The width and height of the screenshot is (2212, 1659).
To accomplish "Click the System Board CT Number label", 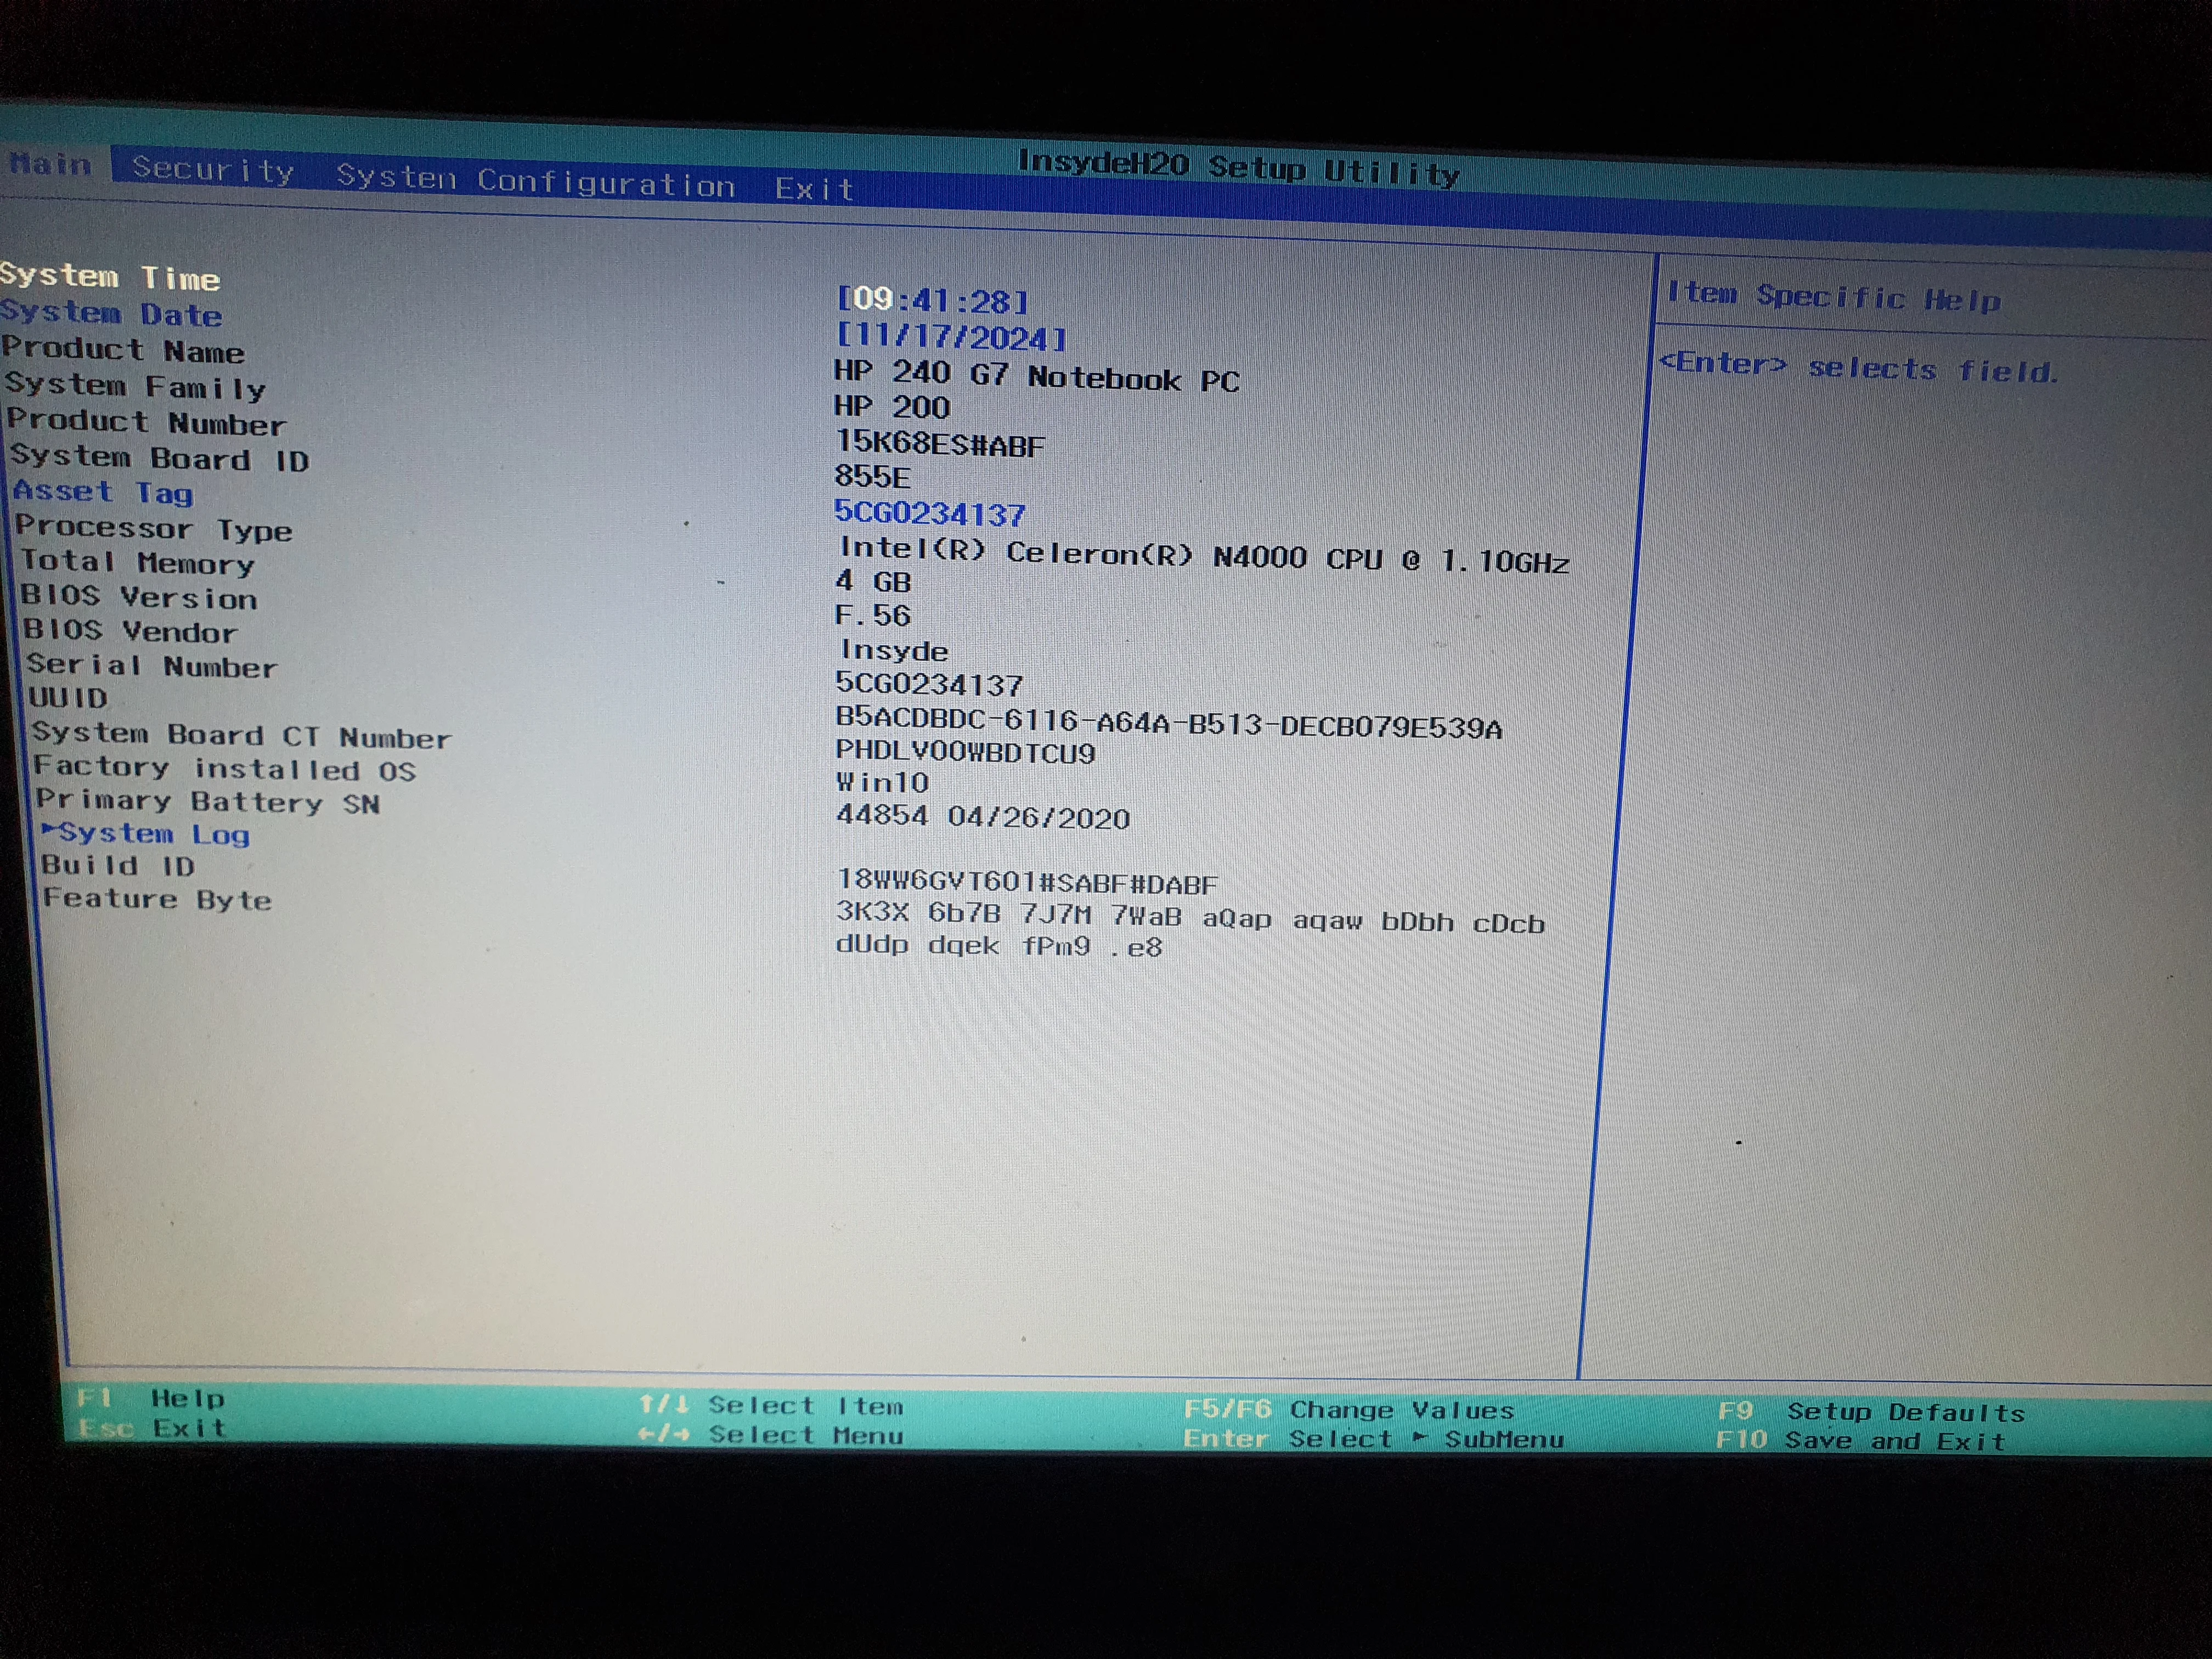I will [x=242, y=735].
